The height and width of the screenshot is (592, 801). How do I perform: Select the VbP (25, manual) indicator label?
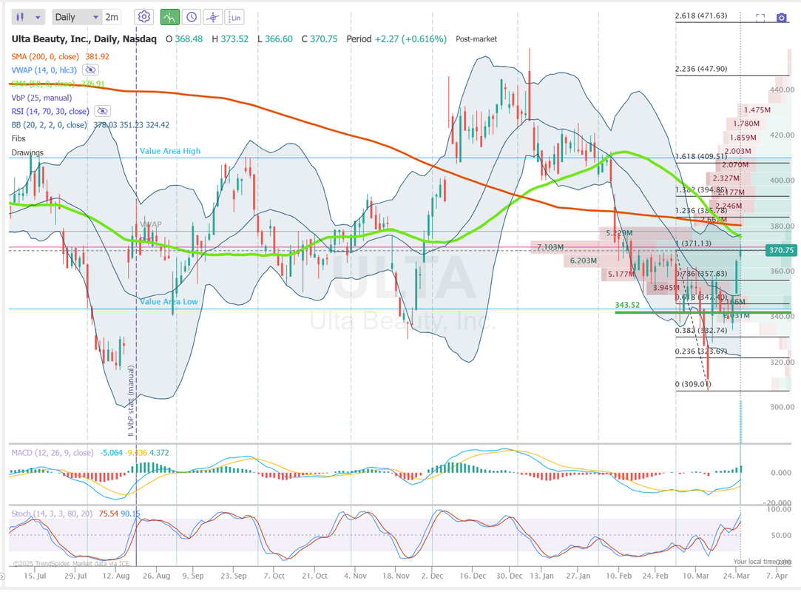[42, 98]
